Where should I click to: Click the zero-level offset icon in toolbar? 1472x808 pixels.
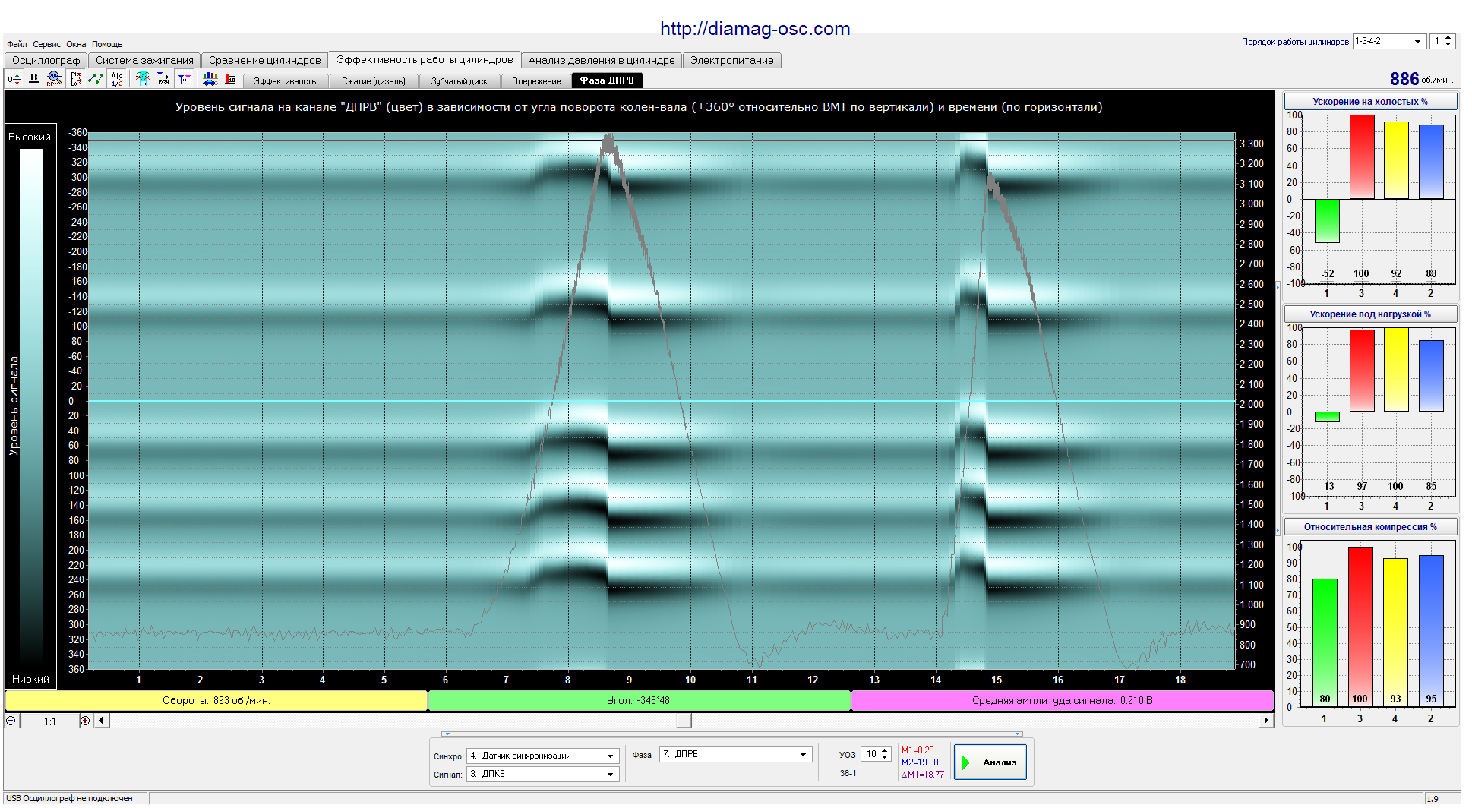point(14,79)
